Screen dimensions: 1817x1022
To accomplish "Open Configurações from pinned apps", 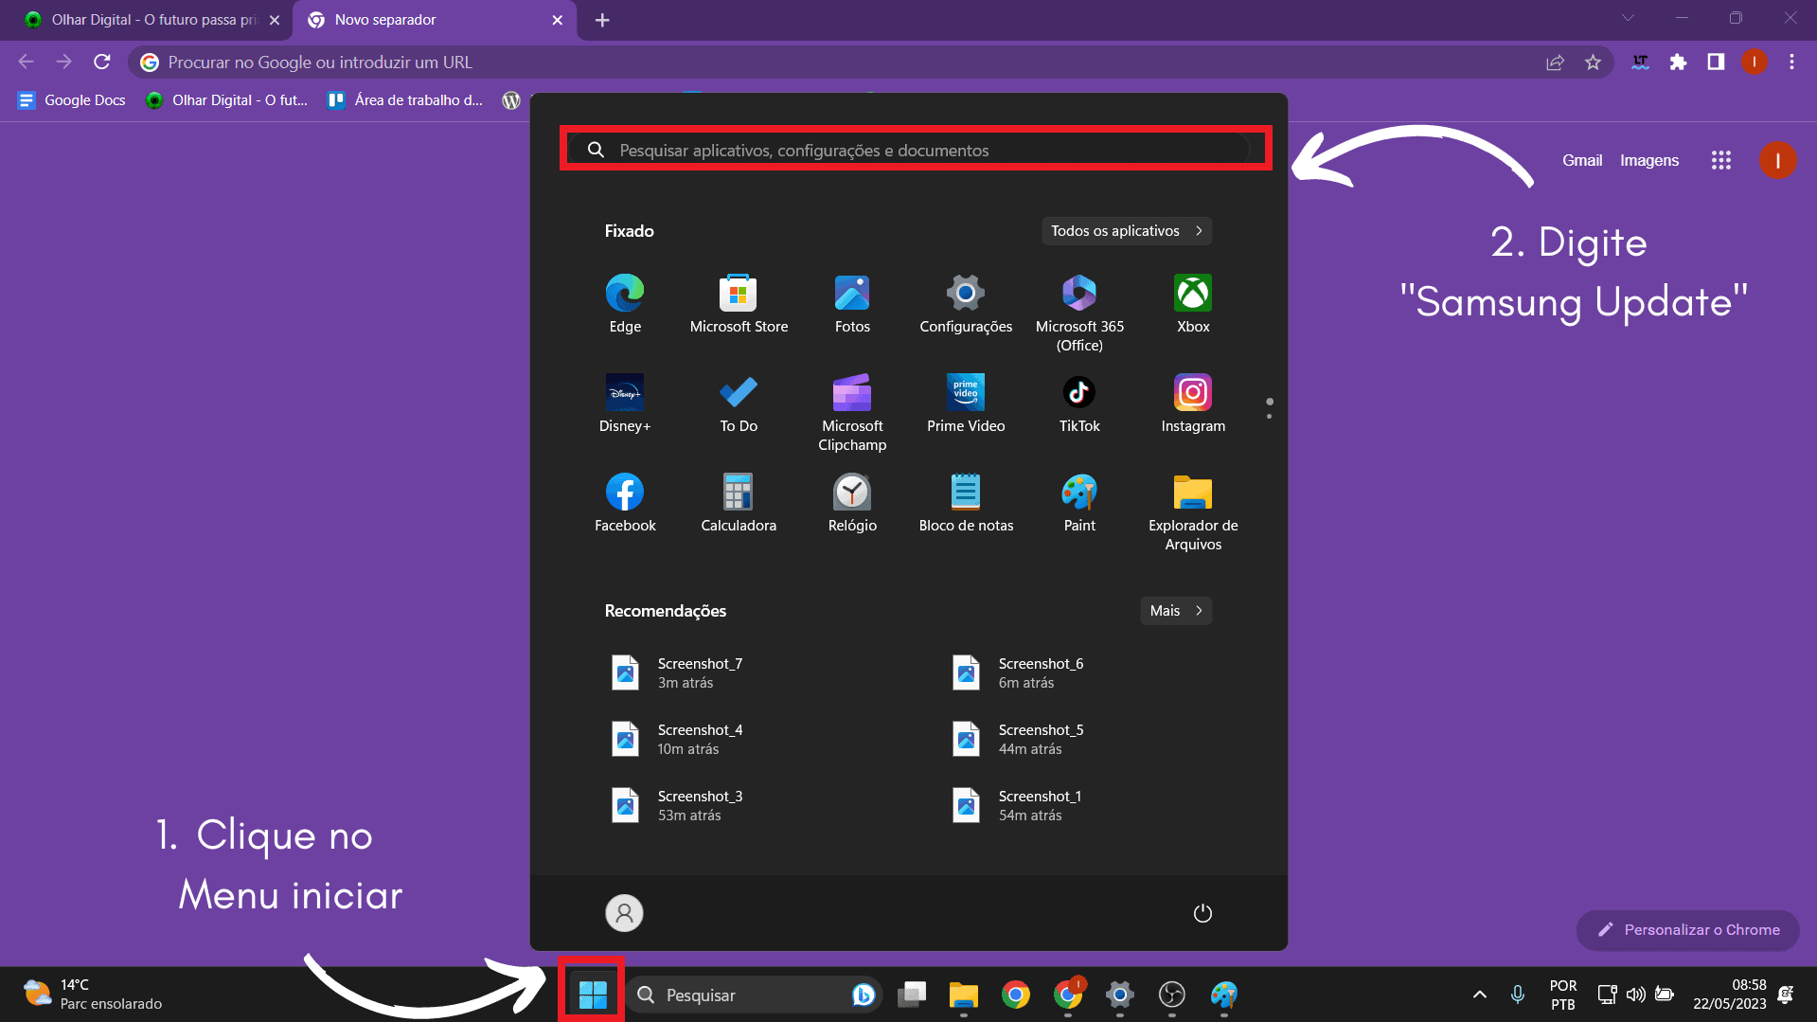I will 966,304.
